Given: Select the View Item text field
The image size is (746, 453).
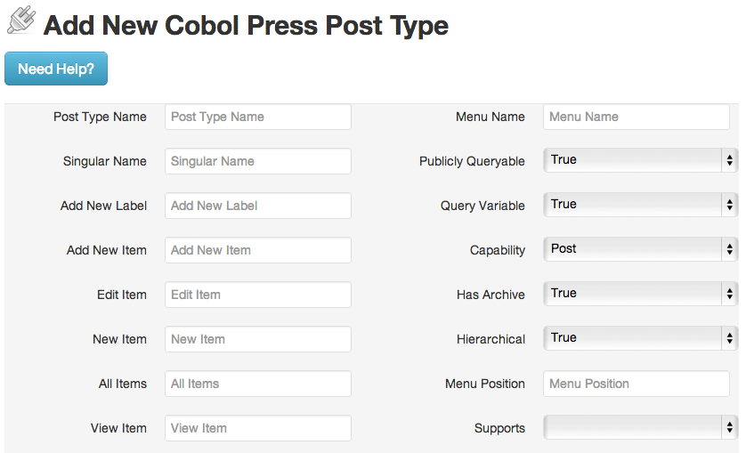Looking at the screenshot, I should tap(258, 428).
